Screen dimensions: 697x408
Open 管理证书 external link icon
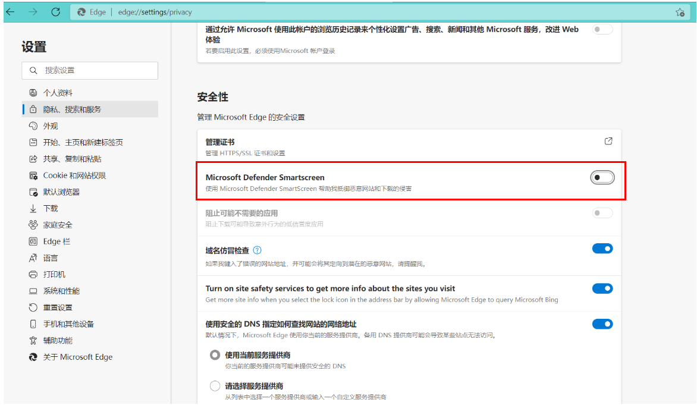pyautogui.click(x=608, y=141)
